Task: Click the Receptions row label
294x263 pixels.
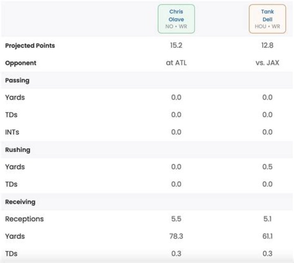Action: [x=24, y=219]
